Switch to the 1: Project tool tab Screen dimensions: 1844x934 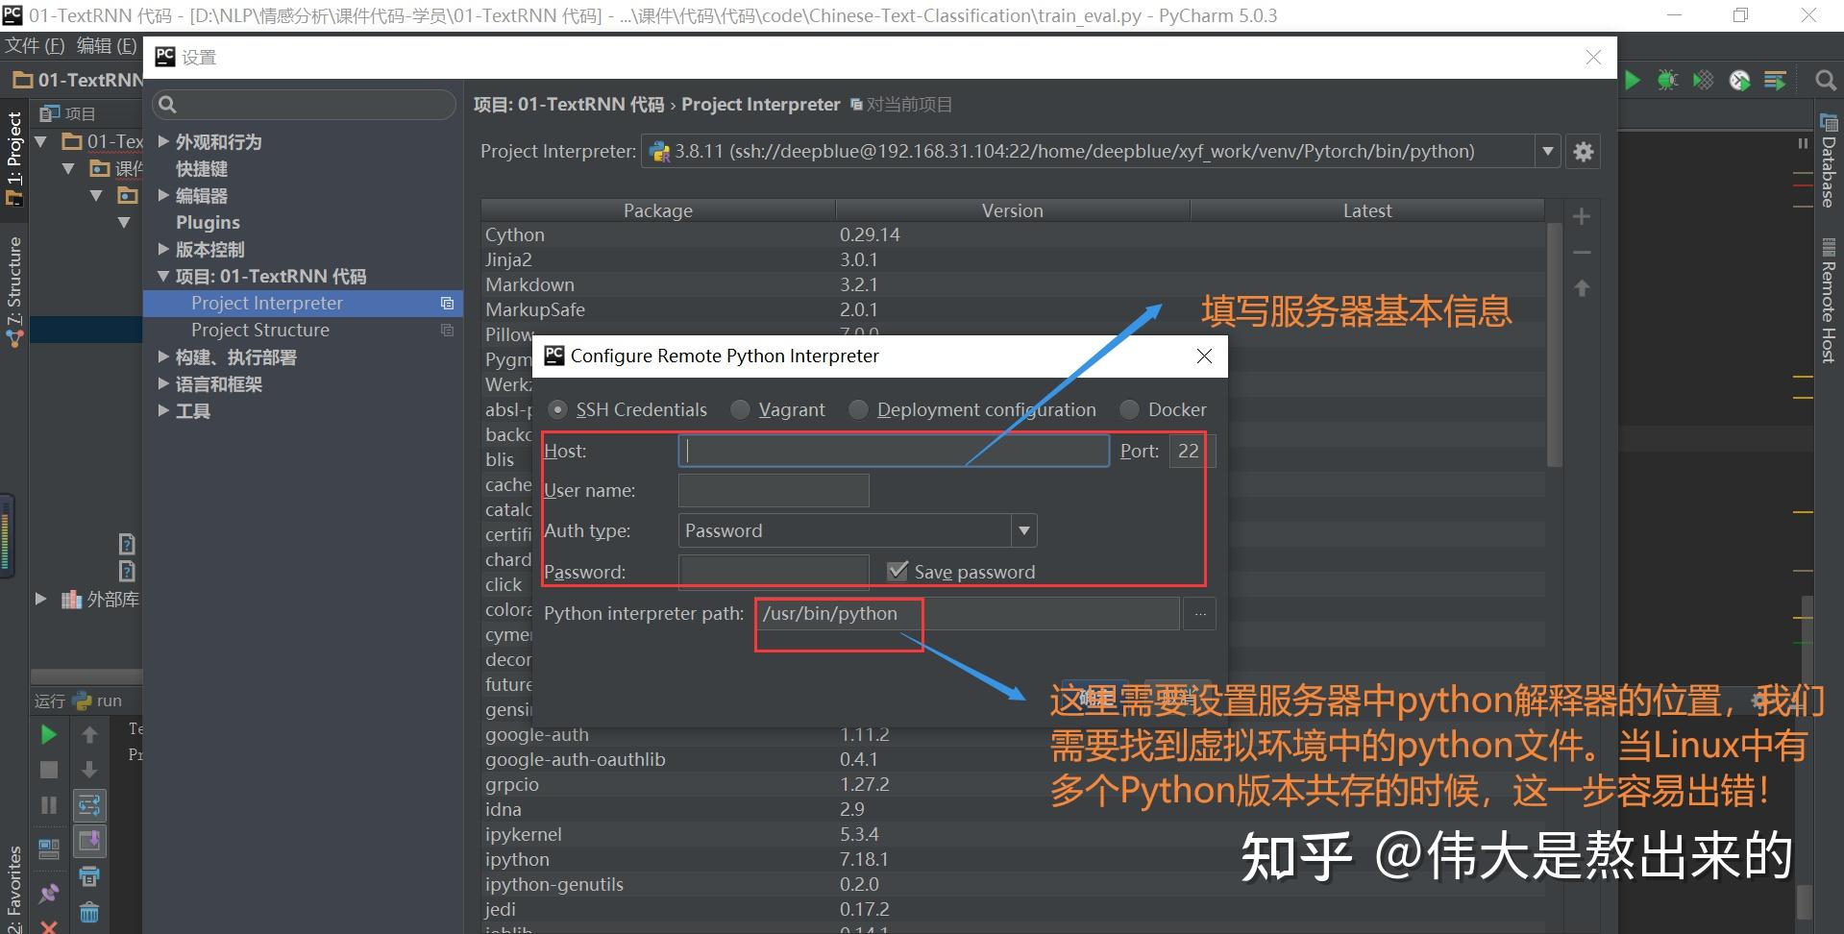click(x=13, y=158)
